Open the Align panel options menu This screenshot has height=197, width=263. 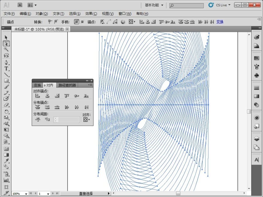coord(90,85)
